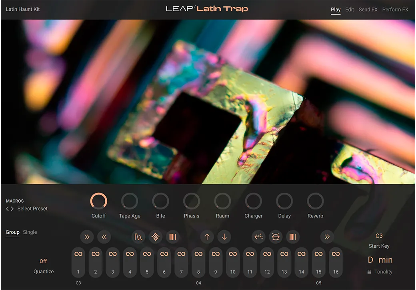Screen dimensions: 416x290
Task: Toggle the loop on pad 16
Action: [x=336, y=254]
